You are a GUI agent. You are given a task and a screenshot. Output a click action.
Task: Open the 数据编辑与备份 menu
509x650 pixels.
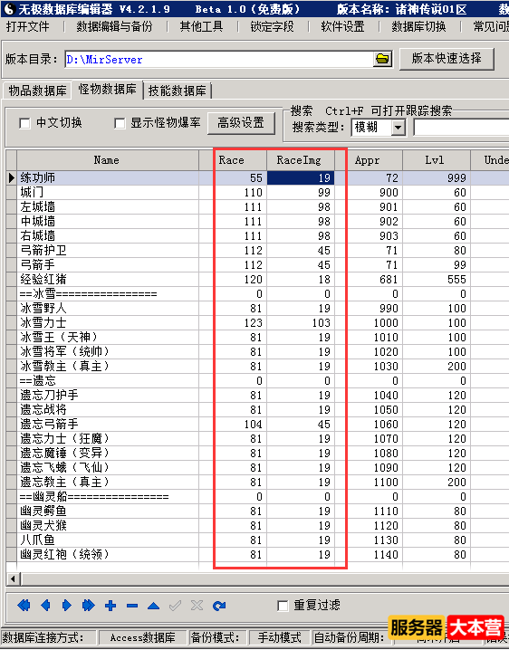pos(114,26)
